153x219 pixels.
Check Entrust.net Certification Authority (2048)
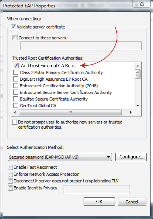click(16, 86)
